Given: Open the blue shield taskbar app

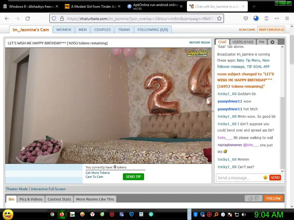Looking at the screenshot, I should click(131, 214).
